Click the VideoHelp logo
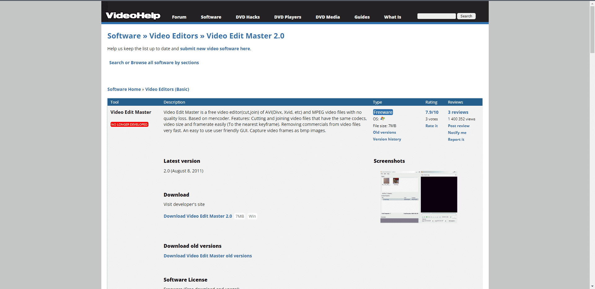 click(133, 16)
